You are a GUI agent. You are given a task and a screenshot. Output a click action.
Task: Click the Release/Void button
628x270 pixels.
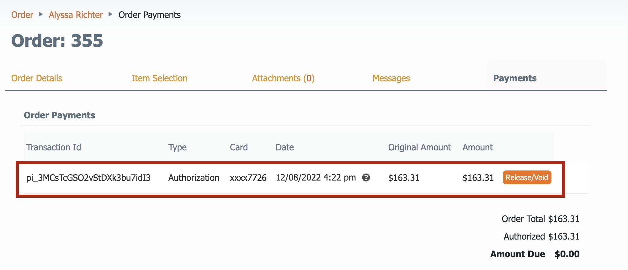(527, 178)
